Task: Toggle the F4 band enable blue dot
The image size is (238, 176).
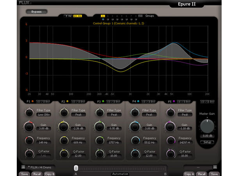Action: click(x=138, y=101)
